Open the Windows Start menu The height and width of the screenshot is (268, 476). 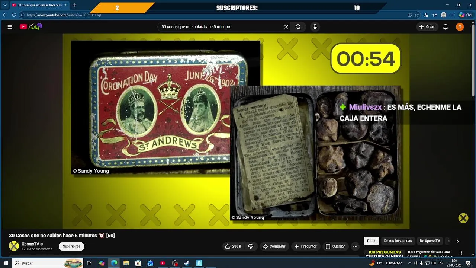[x=6, y=263]
